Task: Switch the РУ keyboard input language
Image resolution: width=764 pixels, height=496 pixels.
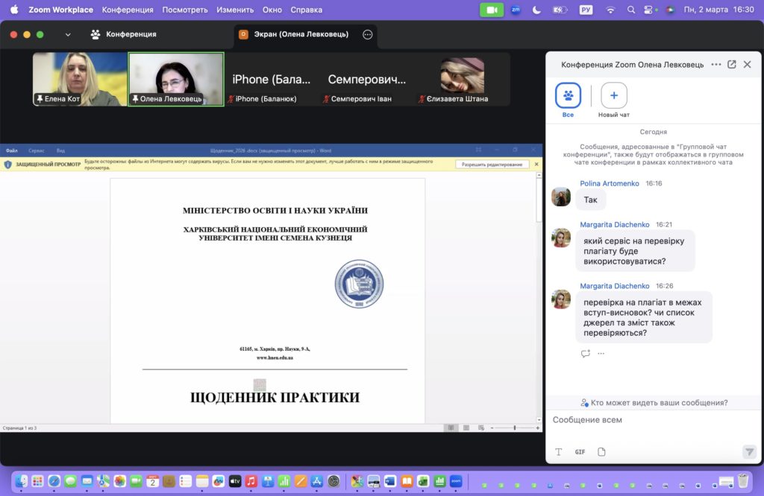Action: [586, 10]
